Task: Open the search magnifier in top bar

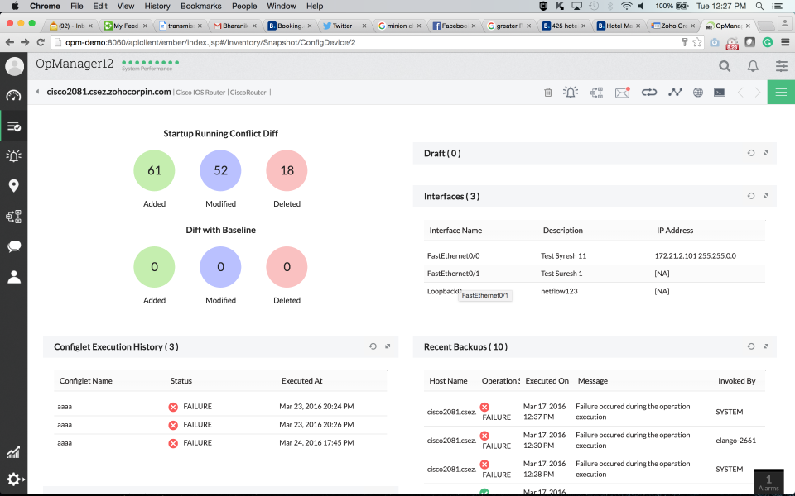Action: 725,66
